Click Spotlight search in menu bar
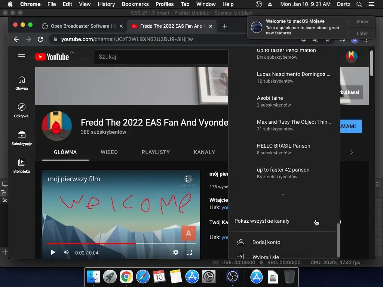The width and height of the screenshot is (383, 287). pos(359,4)
